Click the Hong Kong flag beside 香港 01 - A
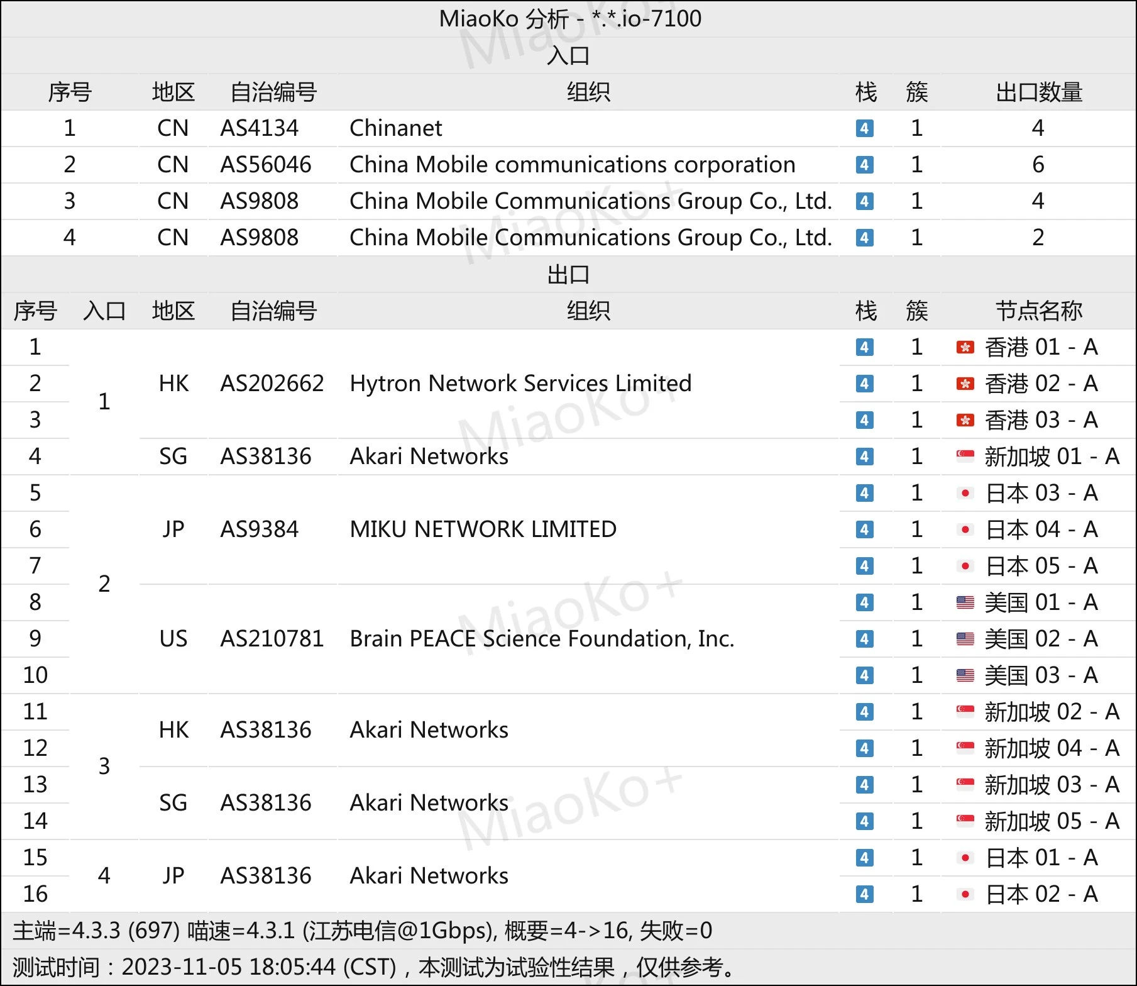 coord(965,347)
